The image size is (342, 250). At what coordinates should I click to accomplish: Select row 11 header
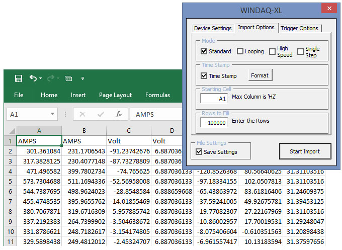coord(10,241)
